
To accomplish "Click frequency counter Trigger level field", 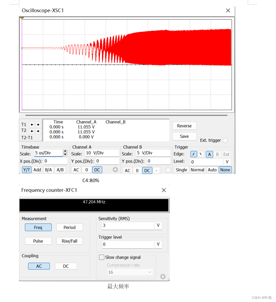I will pyautogui.click(x=128, y=244).
